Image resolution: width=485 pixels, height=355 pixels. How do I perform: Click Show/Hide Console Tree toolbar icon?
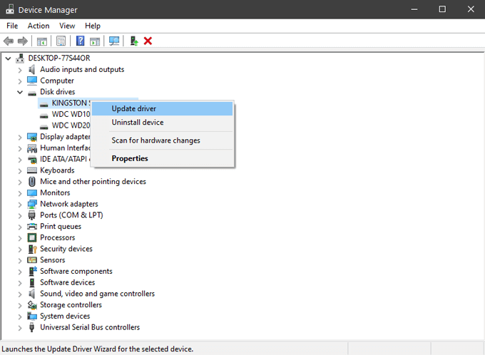click(x=42, y=41)
